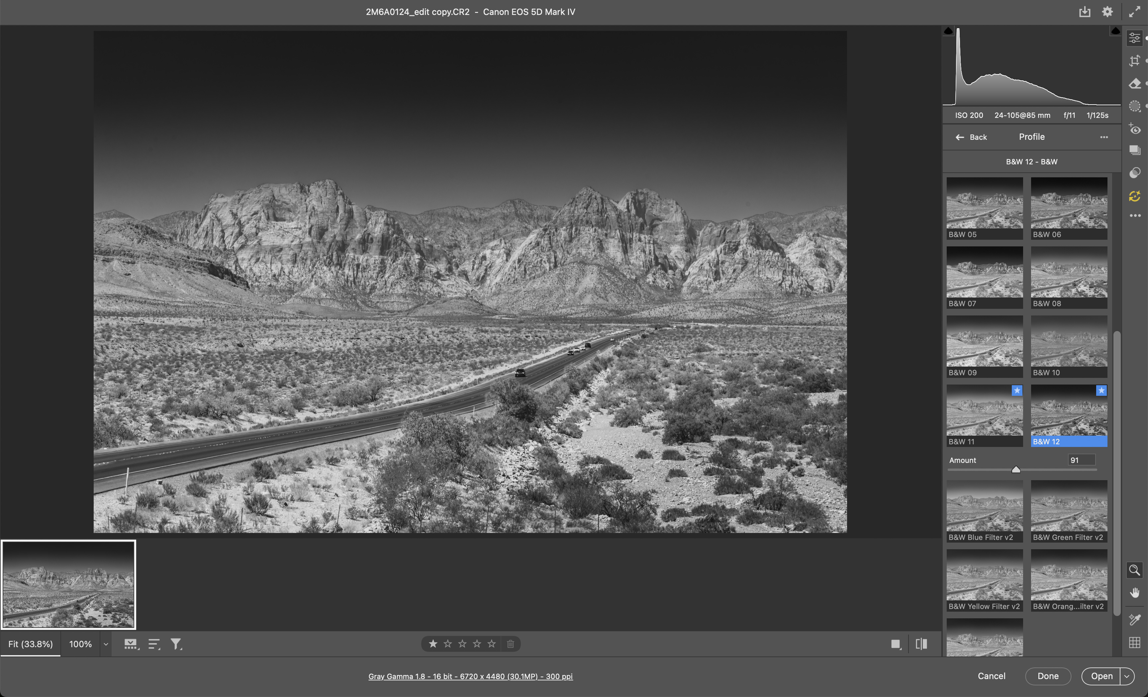Click the Done button
This screenshot has width=1148, height=697.
(1048, 676)
